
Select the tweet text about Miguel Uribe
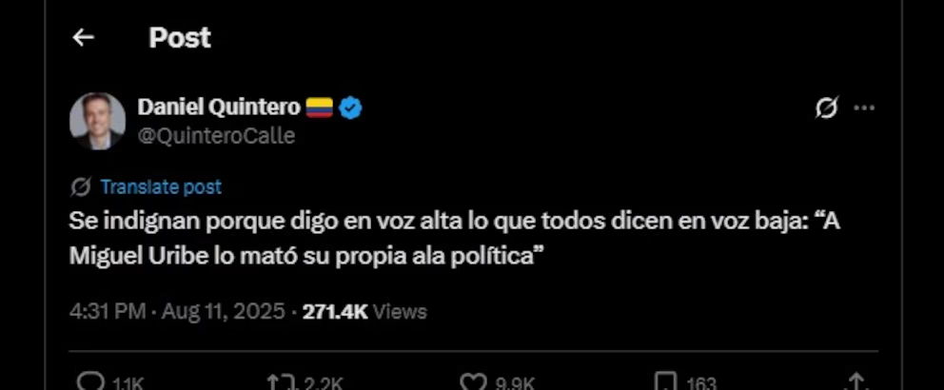455,239
